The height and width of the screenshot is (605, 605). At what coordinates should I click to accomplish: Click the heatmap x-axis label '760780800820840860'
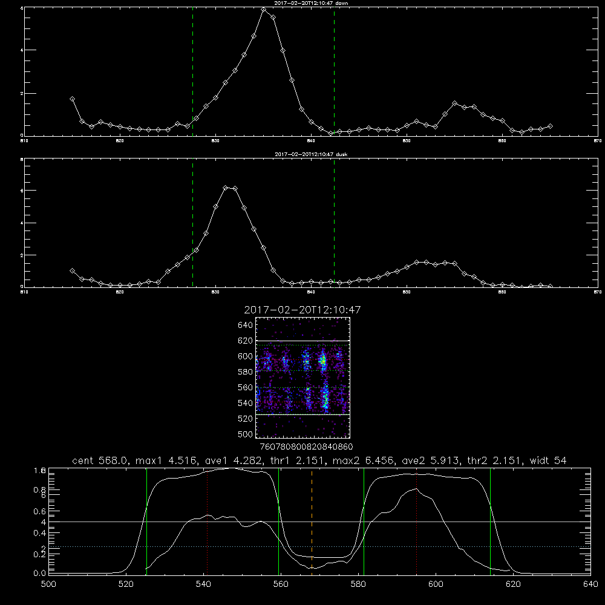[307, 446]
